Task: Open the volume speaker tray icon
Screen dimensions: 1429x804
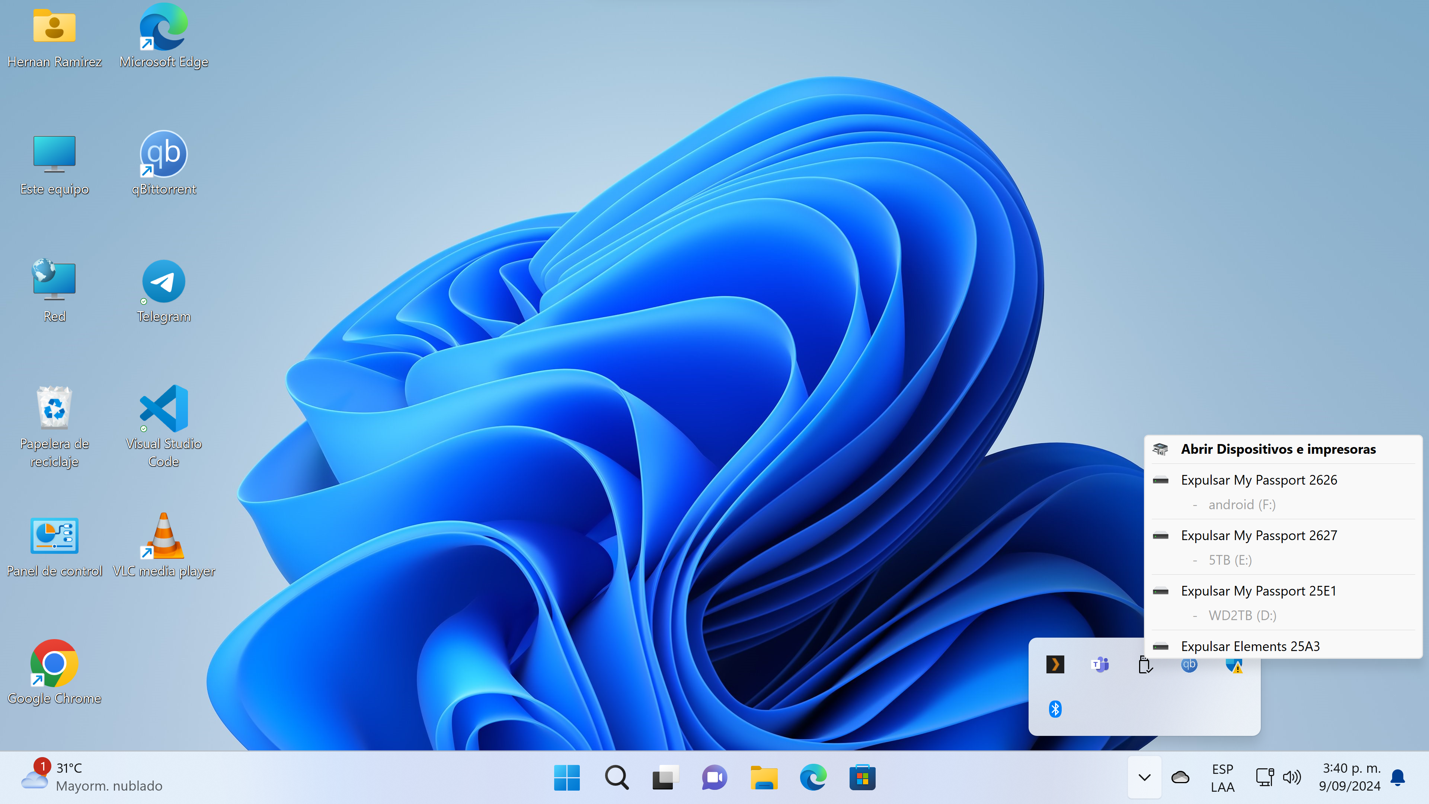Action: click(x=1292, y=777)
